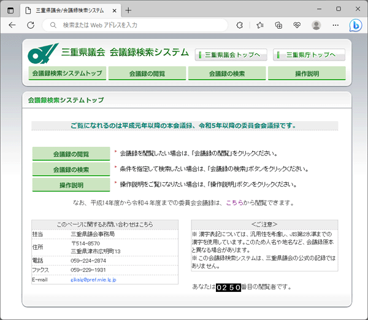The height and width of the screenshot is (320, 368).
Task: Open 会議録検索システムトップ in nav bar
Action: pyautogui.click(x=67, y=73)
